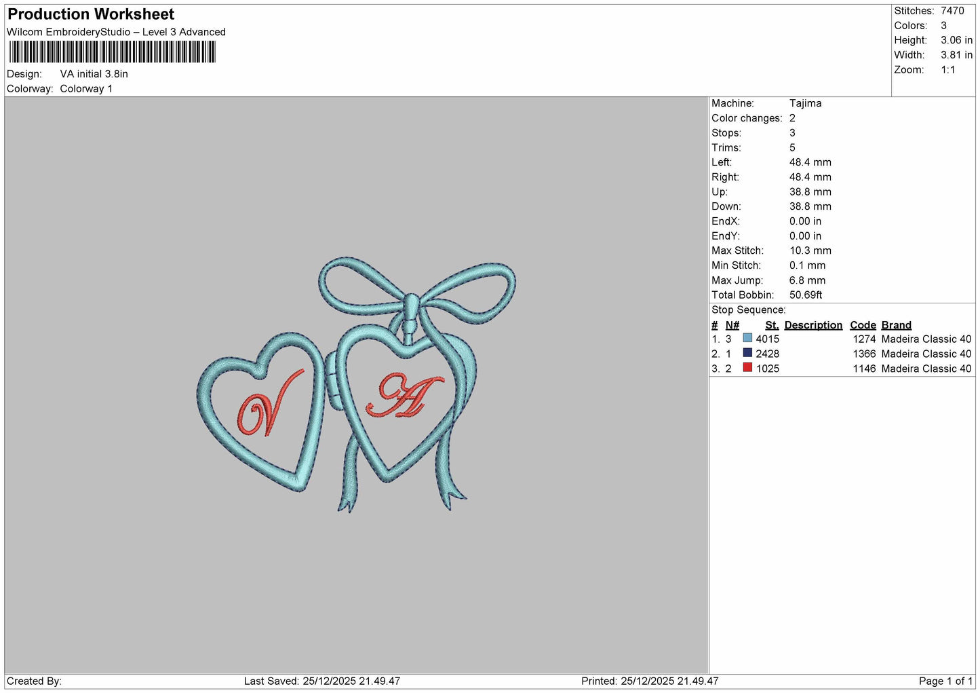Click the EndX value '0.00 in'
The width and height of the screenshot is (980, 693).
click(x=805, y=221)
